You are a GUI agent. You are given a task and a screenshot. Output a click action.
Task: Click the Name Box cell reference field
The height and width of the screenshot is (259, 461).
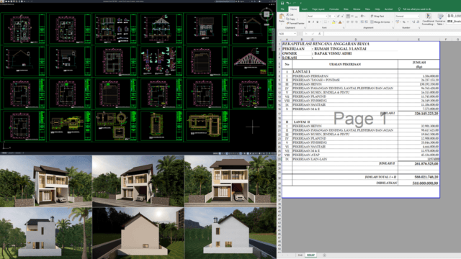[x=287, y=34]
